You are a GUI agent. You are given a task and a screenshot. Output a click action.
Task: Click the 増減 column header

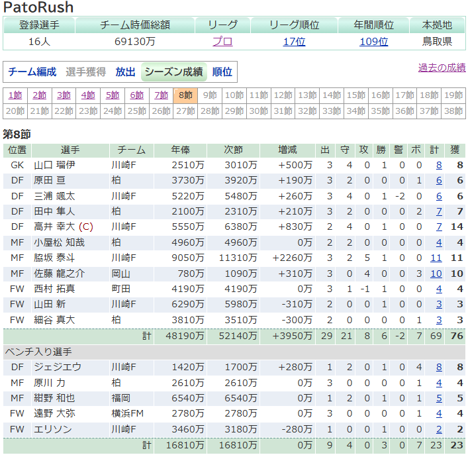287,150
